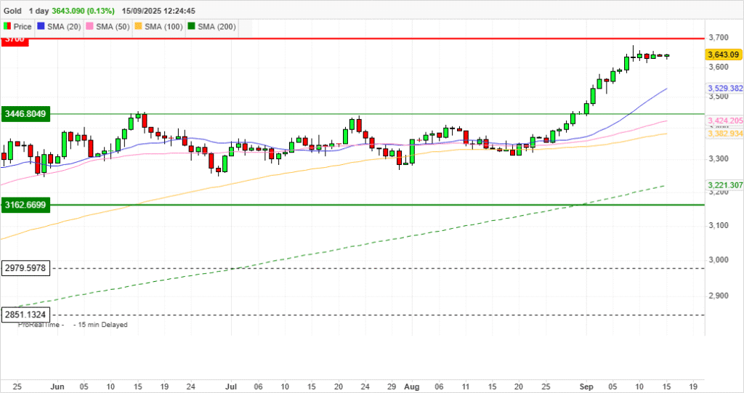
Task: Click the red 3700 level label
Action: (x=14, y=40)
